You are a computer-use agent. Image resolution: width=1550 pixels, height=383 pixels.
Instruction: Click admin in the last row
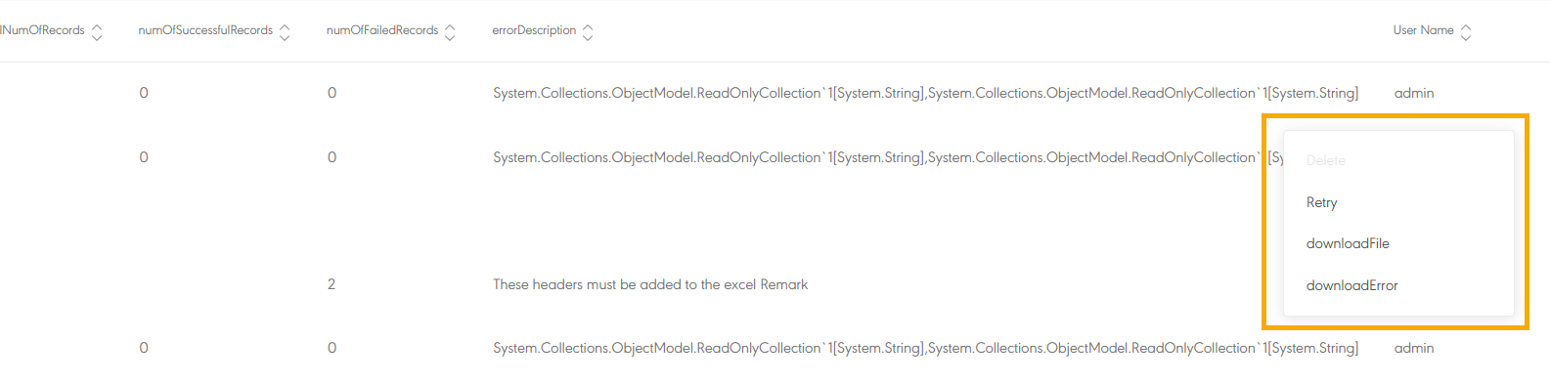(x=1414, y=348)
